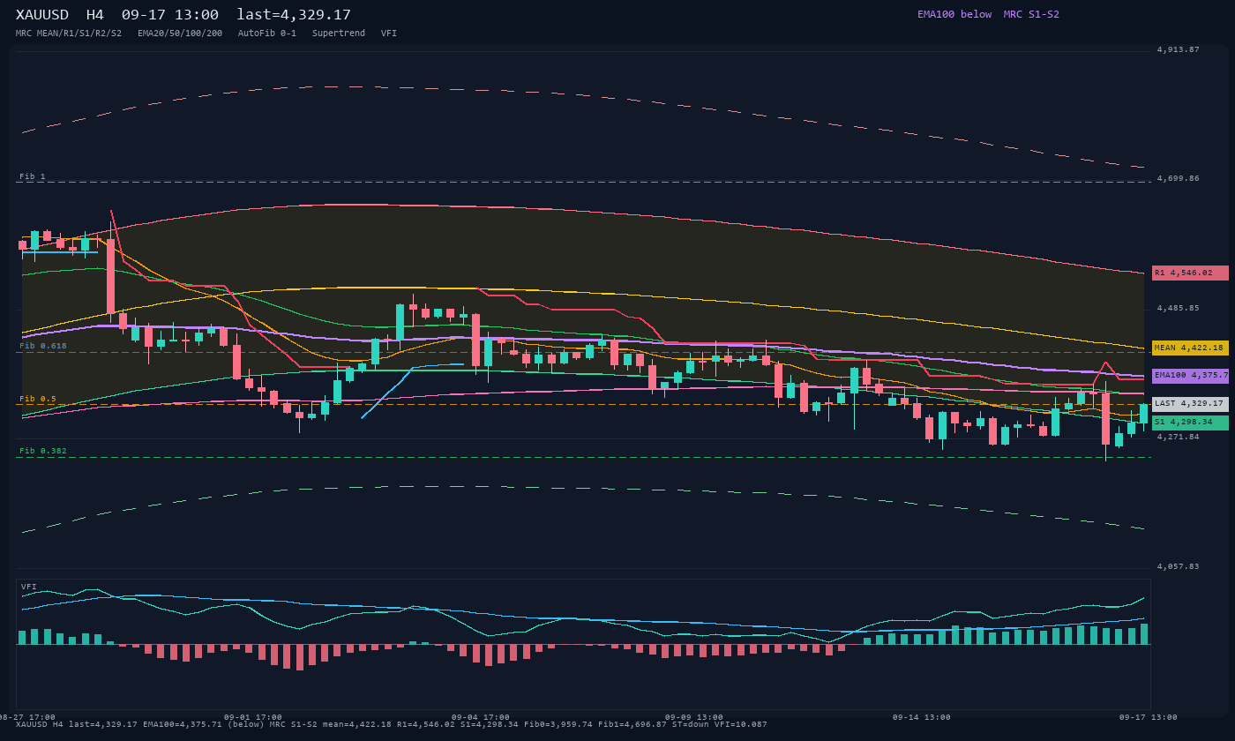Viewport: 1235px width, 741px height.
Task: Select the 'Fib 0.382' level label
Action: click(x=43, y=451)
